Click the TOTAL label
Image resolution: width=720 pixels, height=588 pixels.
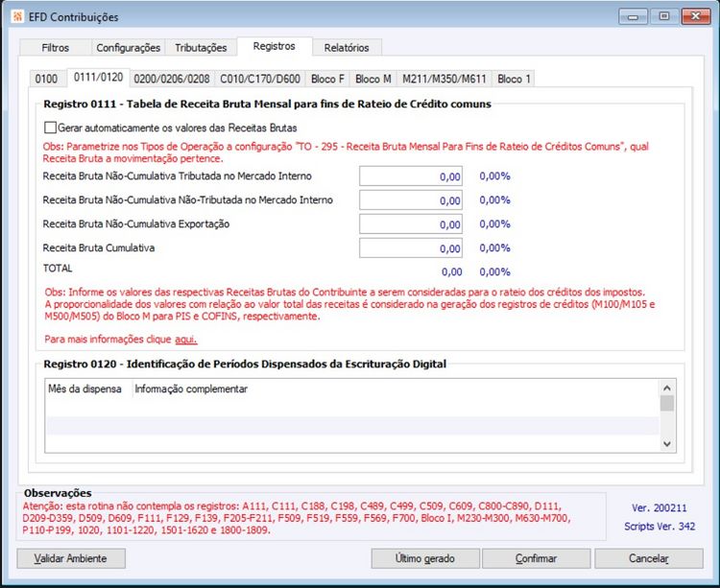point(58,269)
